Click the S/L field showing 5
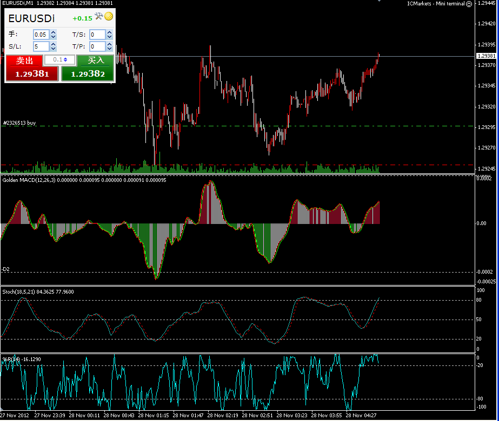Screen dimensions: 499x421 click(x=42, y=46)
